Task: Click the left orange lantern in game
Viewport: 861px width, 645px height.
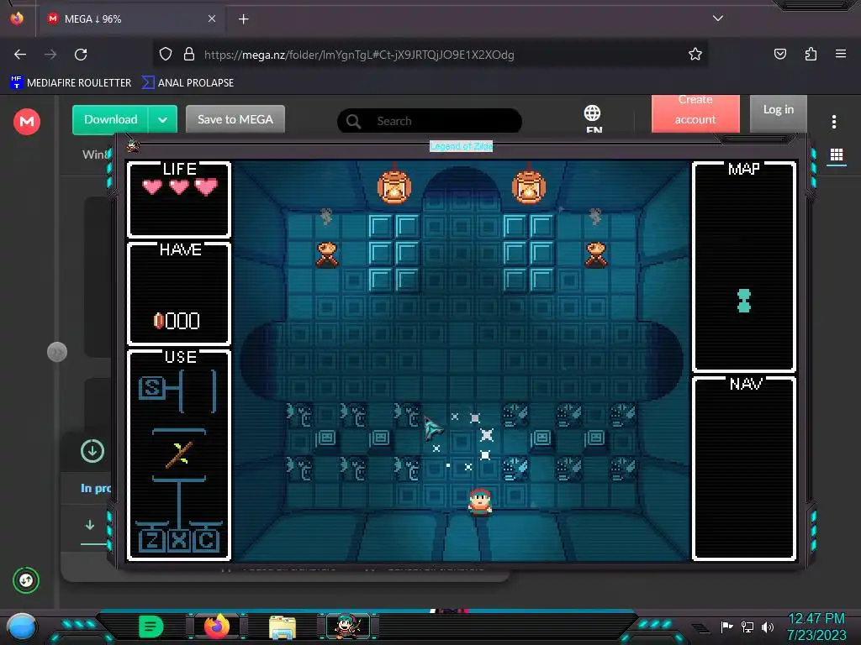Action: click(394, 186)
